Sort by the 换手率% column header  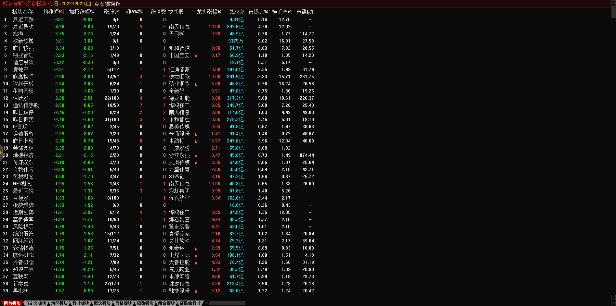(x=282, y=12)
